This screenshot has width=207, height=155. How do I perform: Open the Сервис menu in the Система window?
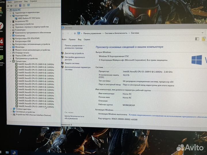(x=87, y=39)
